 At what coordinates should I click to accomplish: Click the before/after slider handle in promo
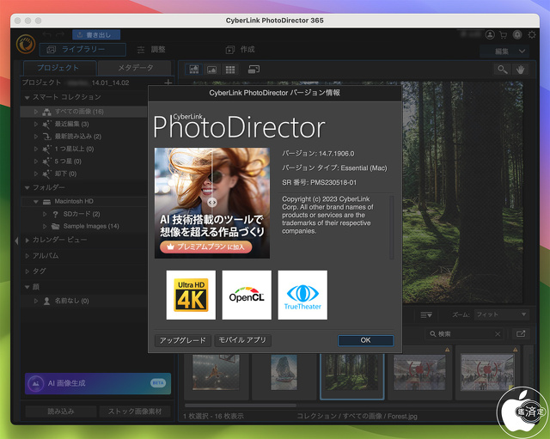point(212,203)
